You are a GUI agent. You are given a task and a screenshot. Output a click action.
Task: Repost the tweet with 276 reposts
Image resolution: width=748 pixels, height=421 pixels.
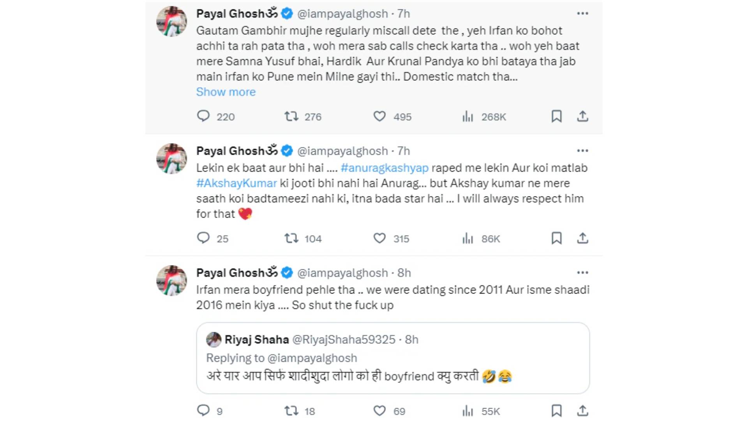291,116
